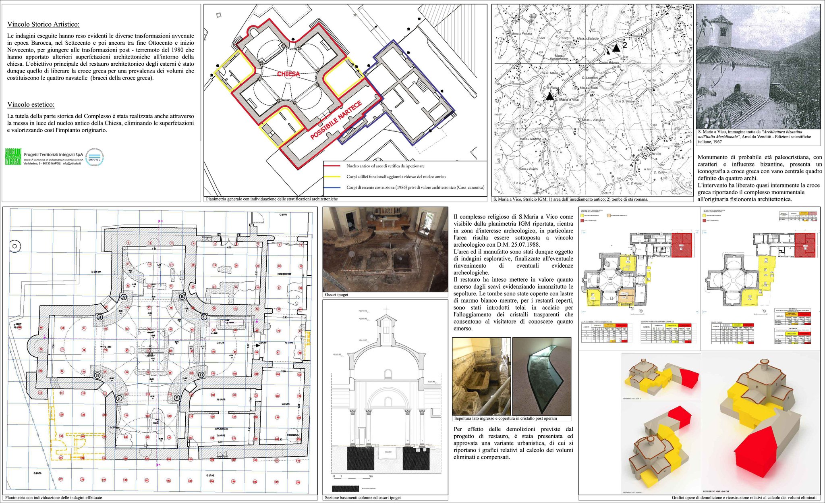Click the red CHIESA label on the plan
Viewport: 825px width, 503px height.
(288, 74)
